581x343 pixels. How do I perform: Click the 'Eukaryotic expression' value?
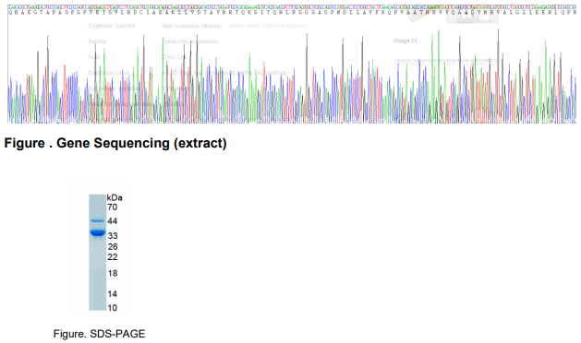pos(190,41)
